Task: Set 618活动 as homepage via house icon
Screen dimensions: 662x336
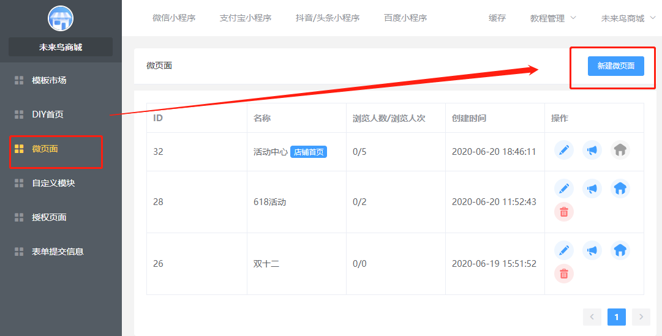Action: (620, 189)
